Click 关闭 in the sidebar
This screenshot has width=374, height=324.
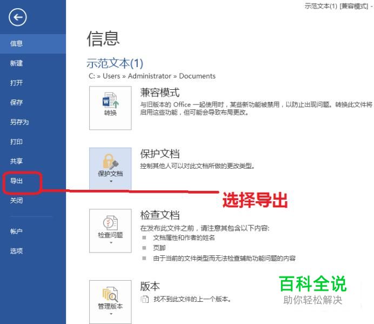point(16,200)
